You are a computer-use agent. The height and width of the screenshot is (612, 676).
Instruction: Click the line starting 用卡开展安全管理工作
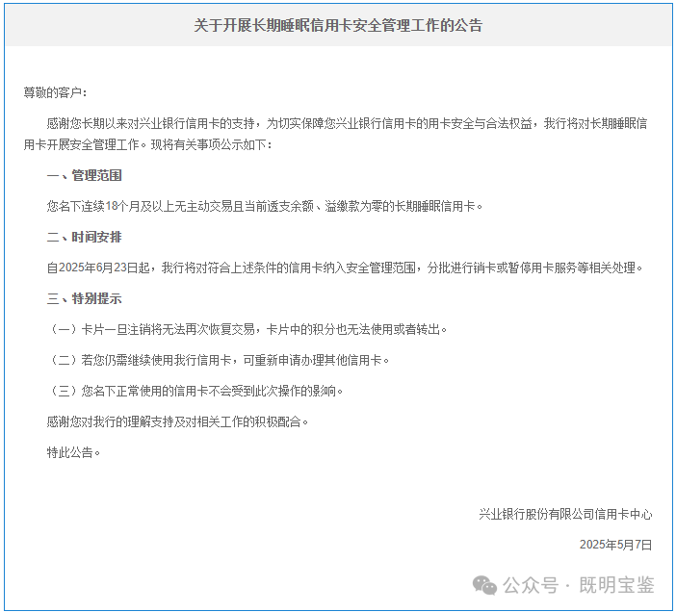click(x=148, y=144)
